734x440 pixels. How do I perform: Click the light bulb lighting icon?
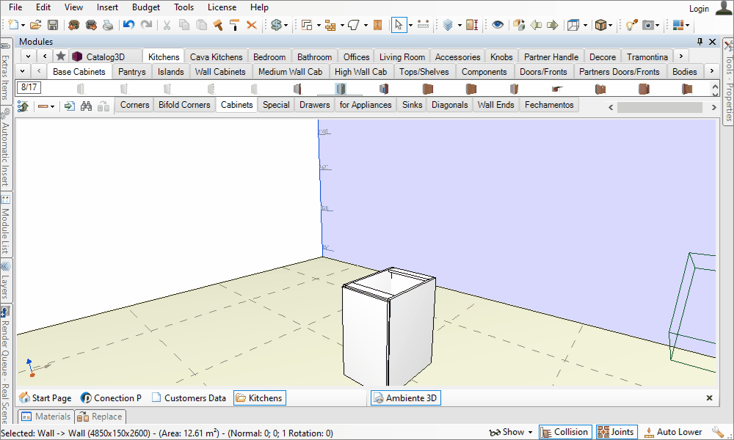pos(631,25)
